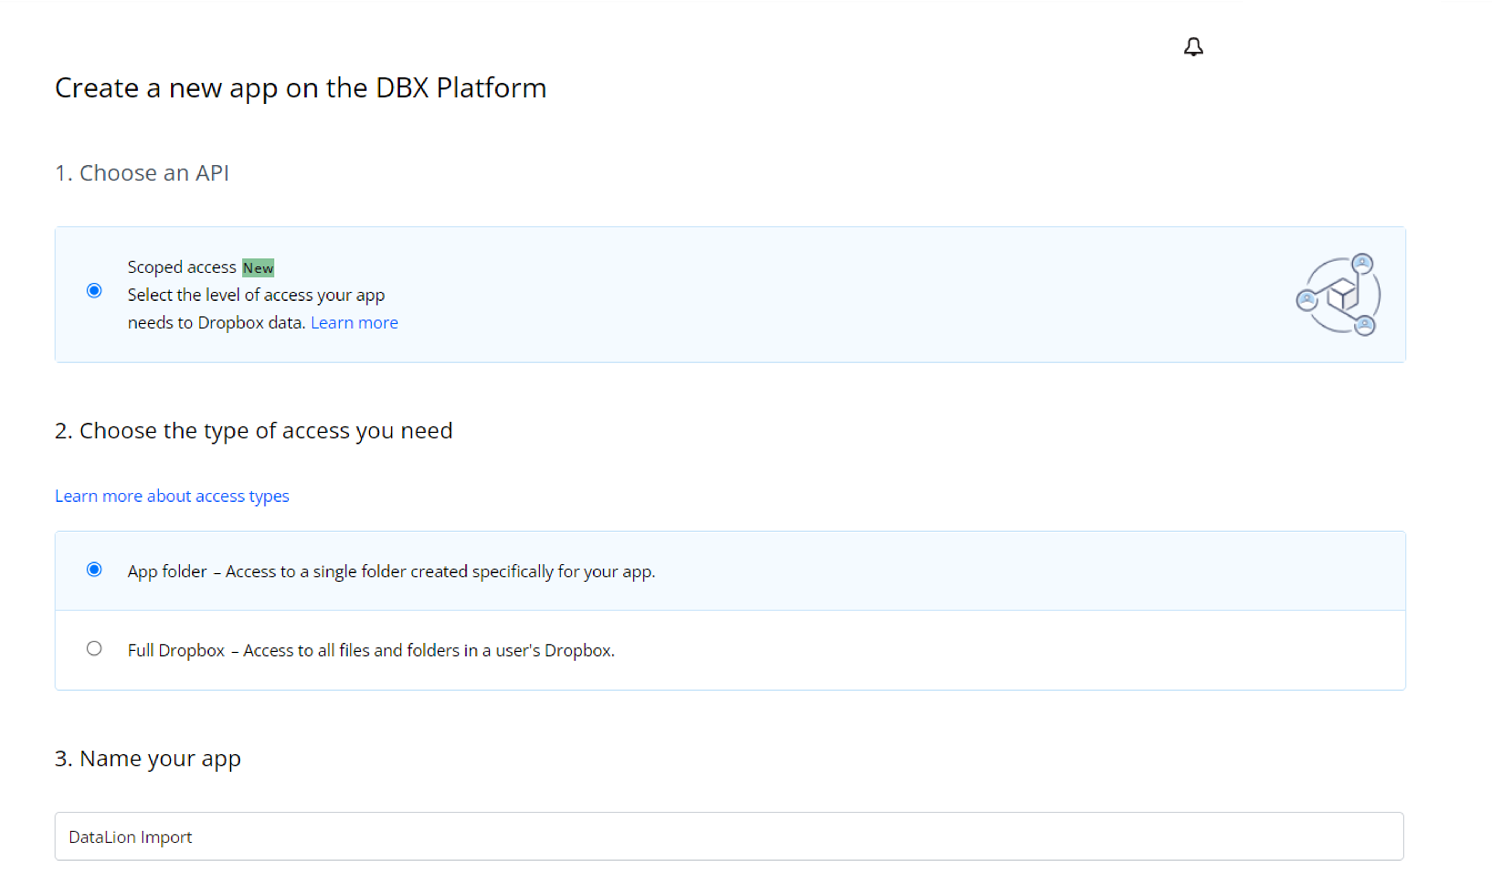The height and width of the screenshot is (883, 1492).
Task: Open Learn more about access types link
Action: click(x=172, y=496)
